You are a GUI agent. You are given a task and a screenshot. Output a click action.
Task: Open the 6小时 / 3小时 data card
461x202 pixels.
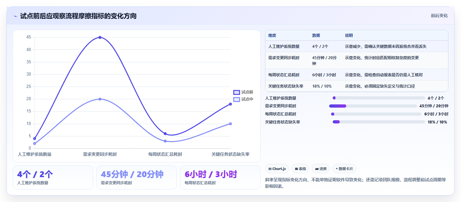220,177
